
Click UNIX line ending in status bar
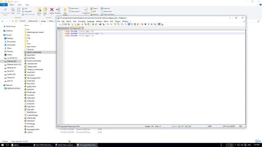pyautogui.click(x=210, y=126)
